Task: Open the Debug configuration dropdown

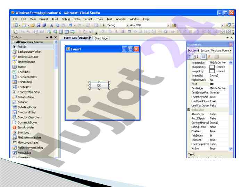Action: tap(127, 25)
